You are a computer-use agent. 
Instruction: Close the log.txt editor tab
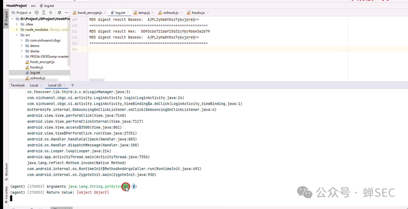coord(128,13)
